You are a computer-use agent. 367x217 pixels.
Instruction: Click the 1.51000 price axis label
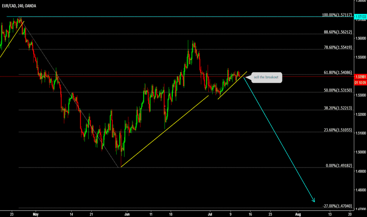pyautogui.click(x=360, y=133)
